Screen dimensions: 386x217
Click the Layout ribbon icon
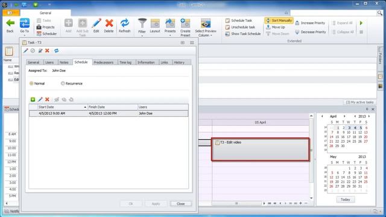[x=155, y=25]
